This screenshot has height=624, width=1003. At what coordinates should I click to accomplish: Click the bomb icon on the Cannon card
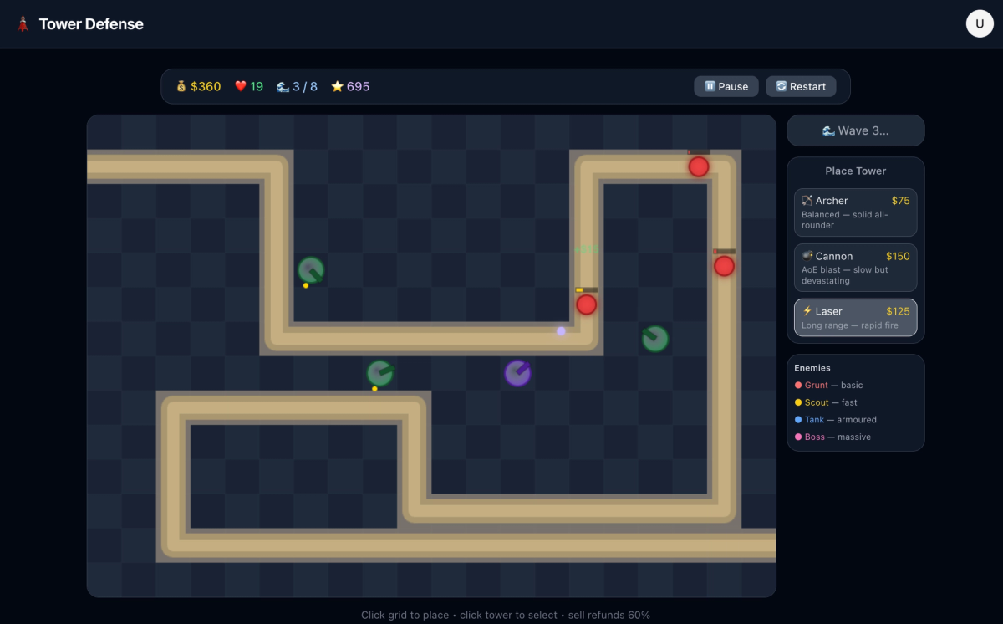click(x=807, y=255)
